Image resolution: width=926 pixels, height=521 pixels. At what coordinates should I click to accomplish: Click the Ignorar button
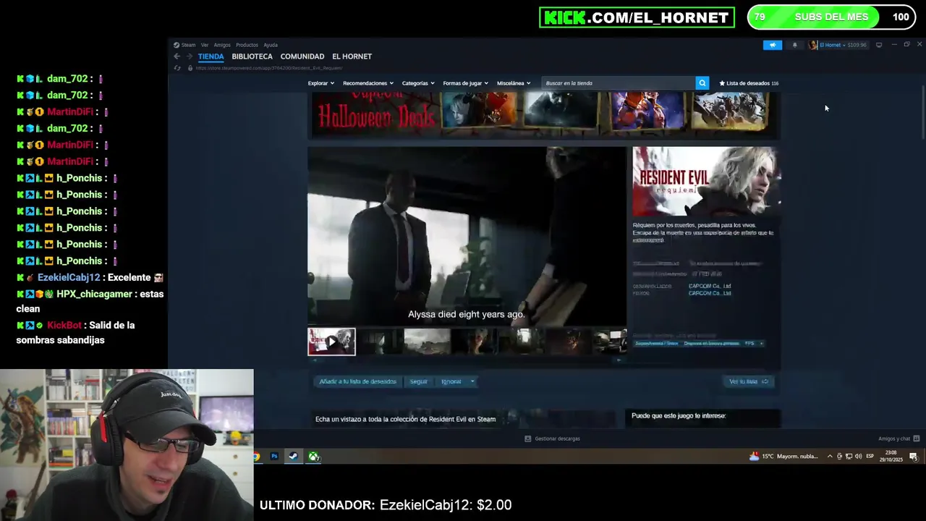pos(451,381)
